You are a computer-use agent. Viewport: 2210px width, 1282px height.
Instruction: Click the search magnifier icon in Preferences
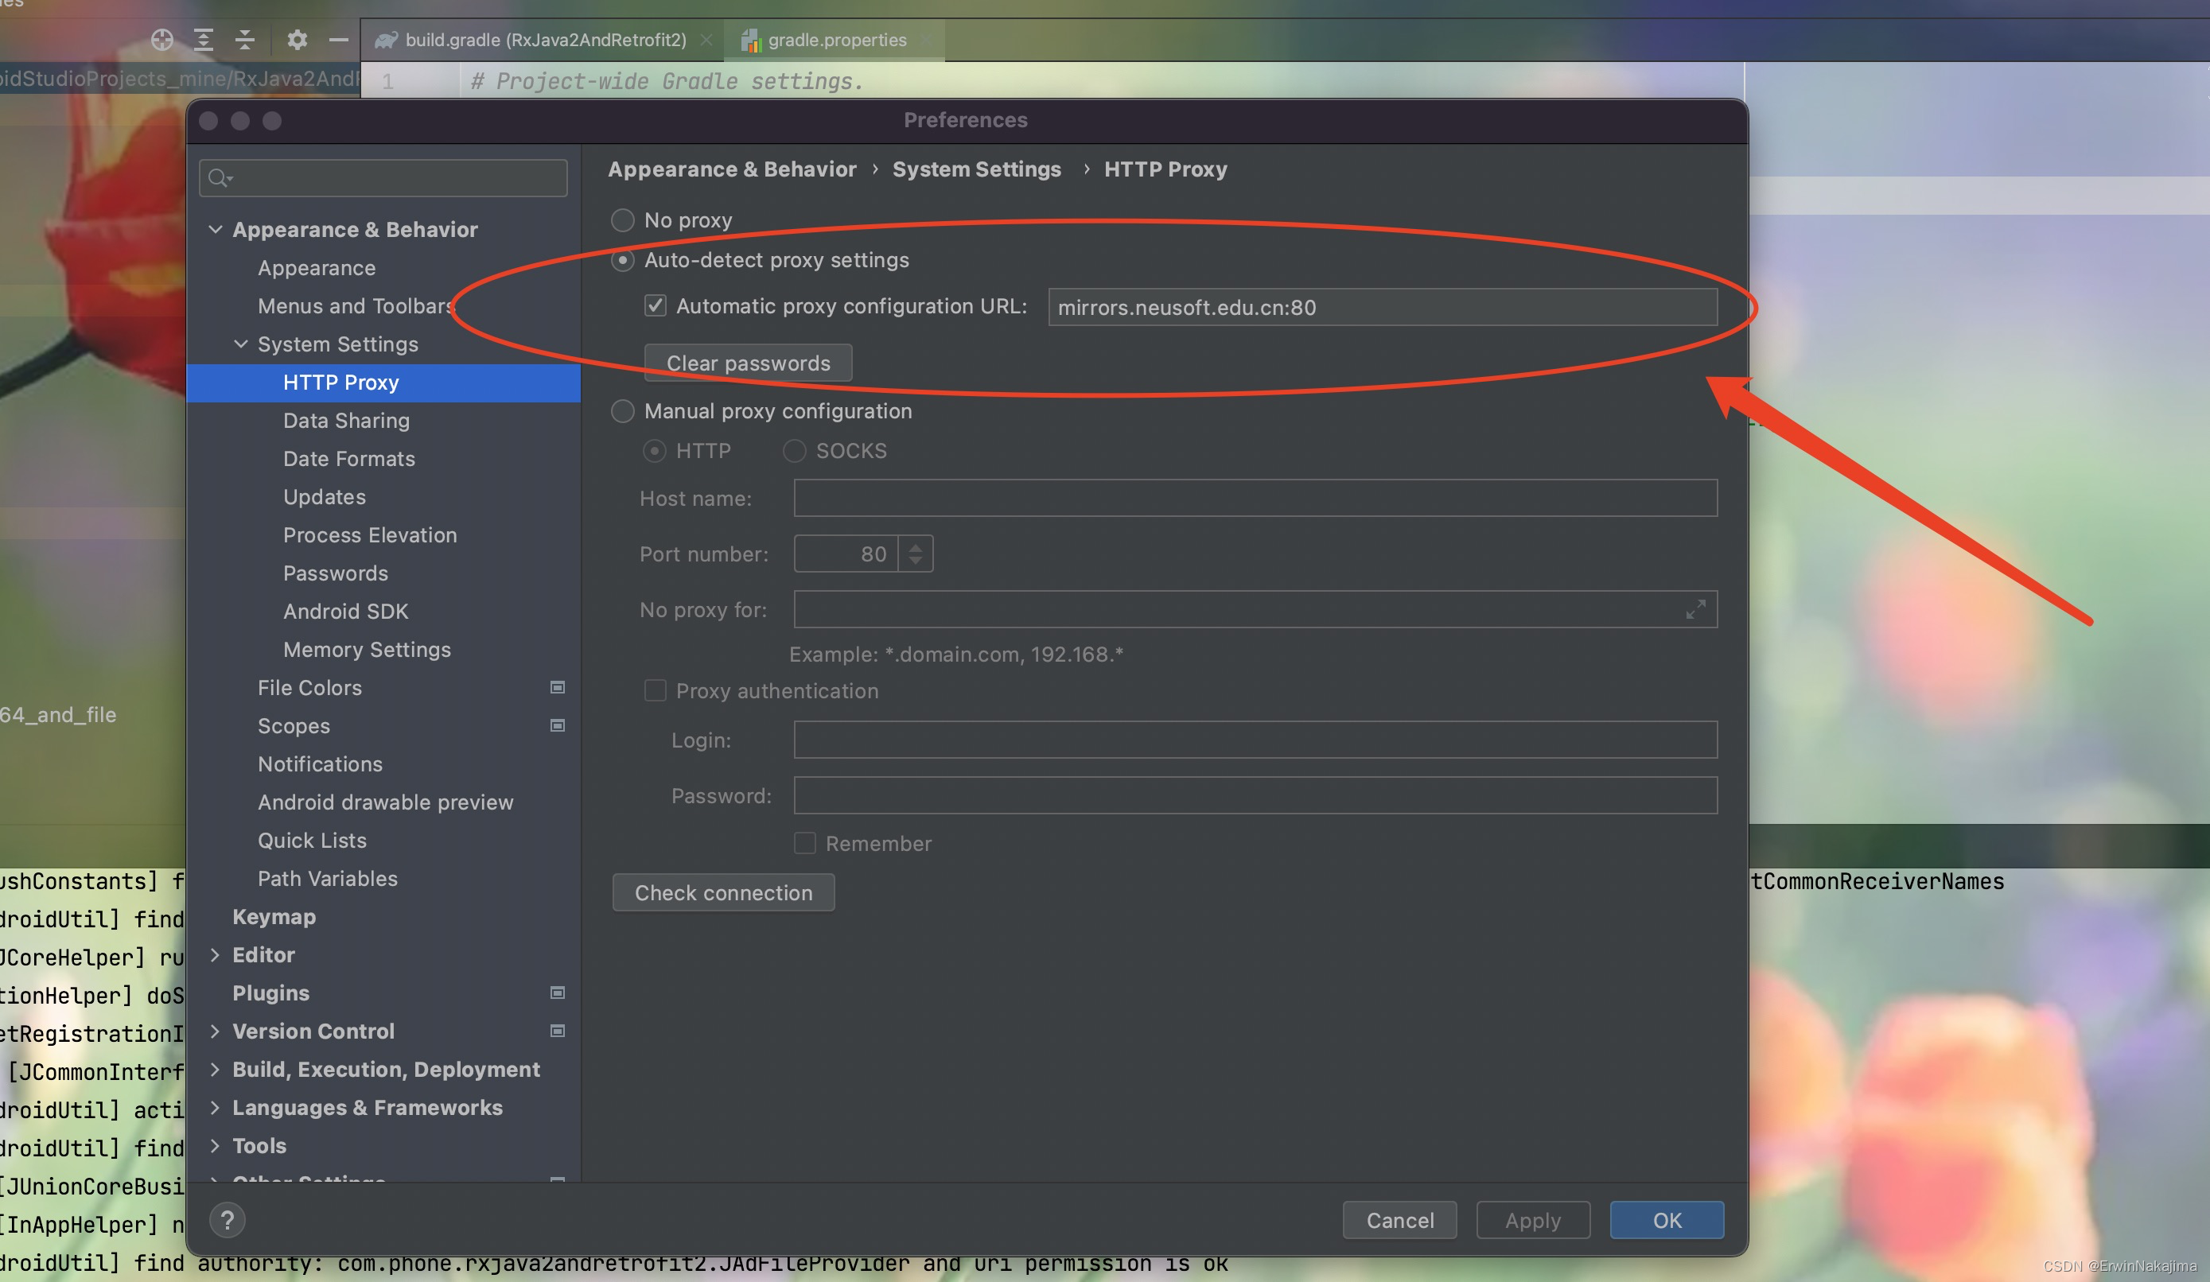point(220,179)
